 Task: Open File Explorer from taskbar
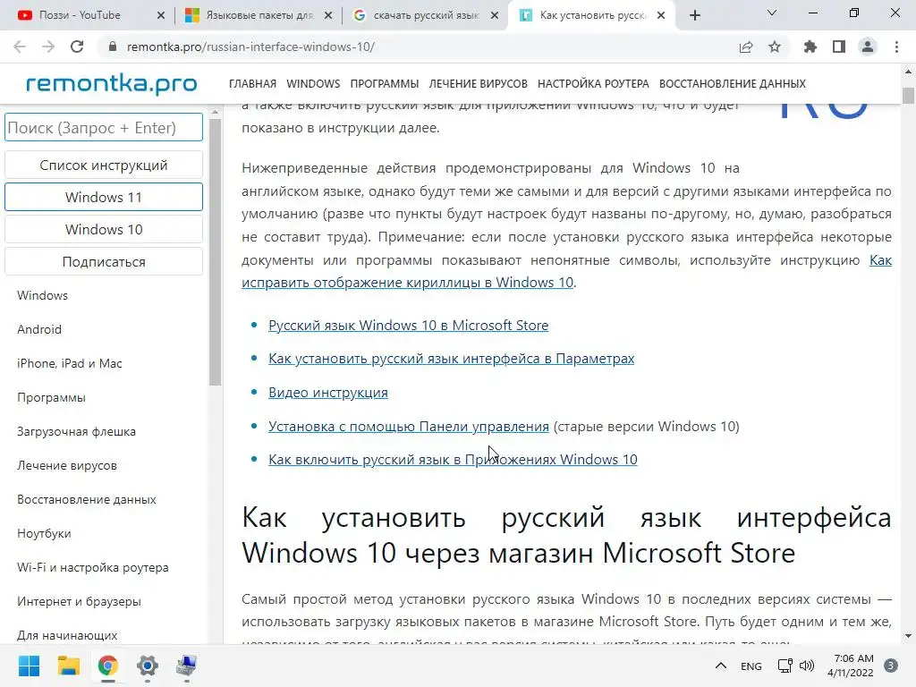(x=68, y=666)
